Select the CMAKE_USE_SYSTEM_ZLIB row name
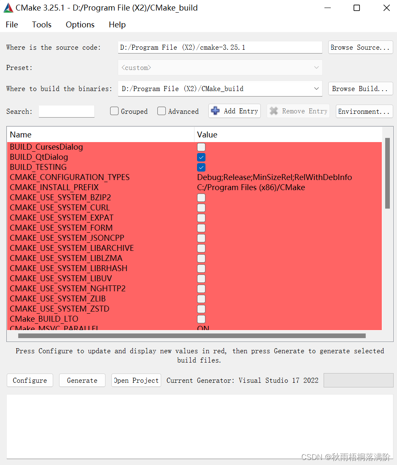 point(57,299)
